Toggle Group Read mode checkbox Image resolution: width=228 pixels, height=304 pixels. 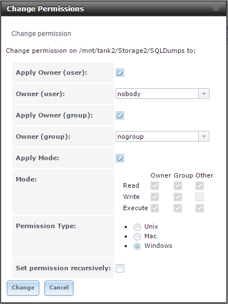point(177,186)
